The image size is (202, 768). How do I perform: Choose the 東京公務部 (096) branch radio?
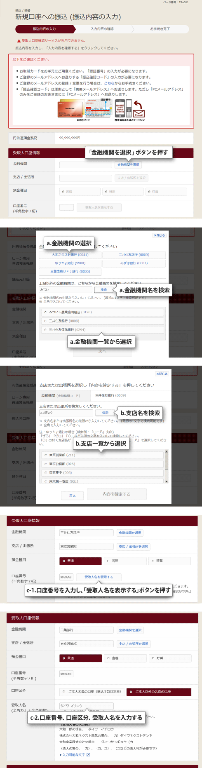pos(45,464)
